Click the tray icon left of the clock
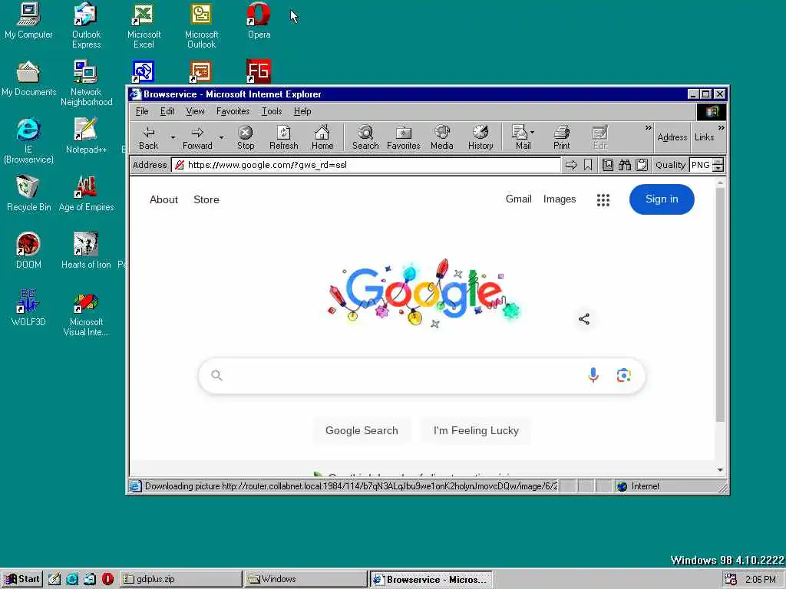 coord(731,580)
